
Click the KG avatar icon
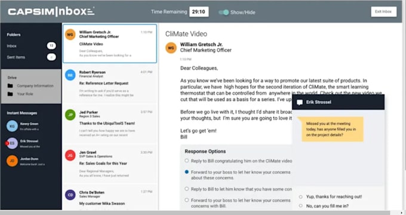[12, 126]
